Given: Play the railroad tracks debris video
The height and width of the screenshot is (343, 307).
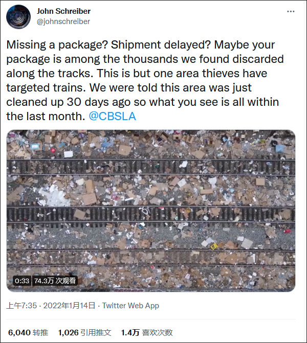Looking at the screenshot, I should point(151,211).
